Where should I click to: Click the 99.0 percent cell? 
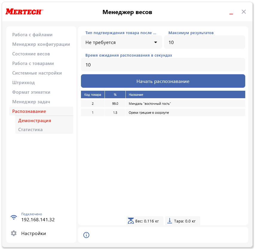point(115,104)
